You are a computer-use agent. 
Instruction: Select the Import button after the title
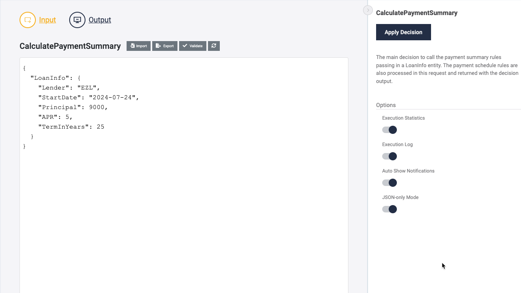pyautogui.click(x=138, y=46)
